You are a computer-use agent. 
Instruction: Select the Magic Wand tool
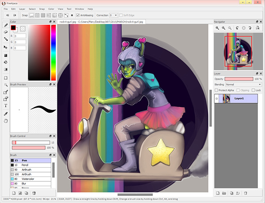click(x=6, y=85)
